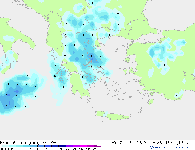Click the legend label '0.5'

(x=11, y=149)
